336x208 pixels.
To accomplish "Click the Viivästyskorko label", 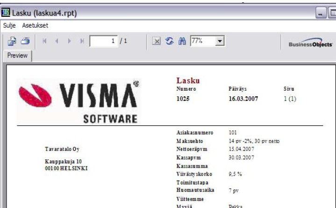I will (x=194, y=174).
